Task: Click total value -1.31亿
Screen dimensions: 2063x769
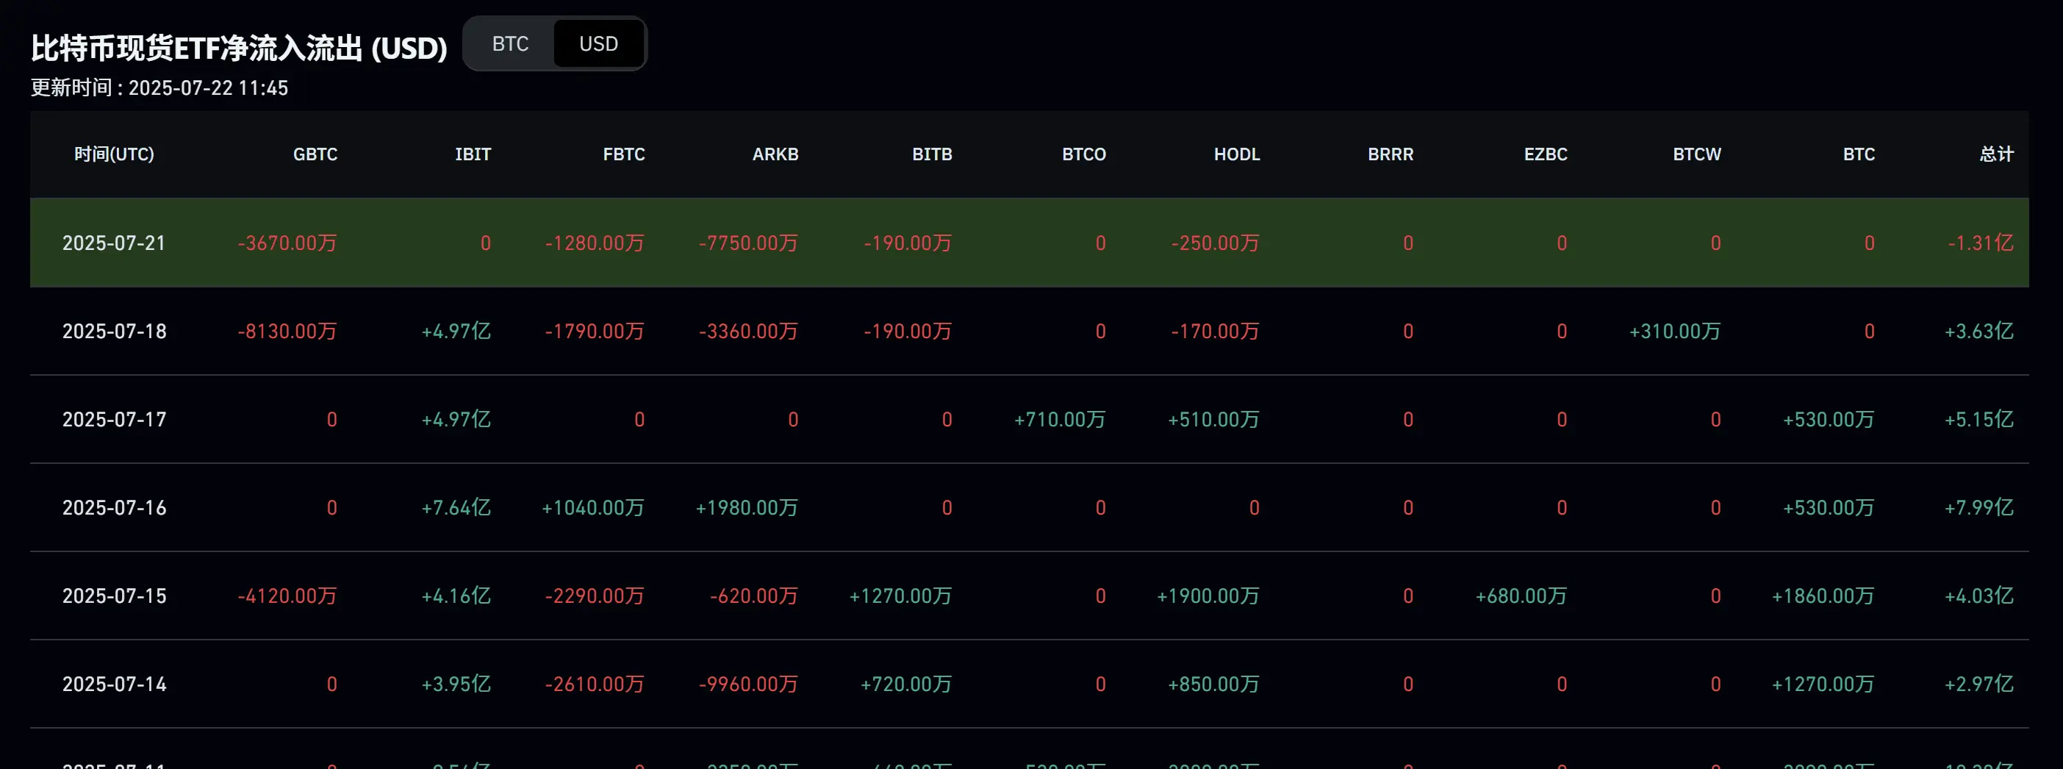Action: pyautogui.click(x=1981, y=243)
